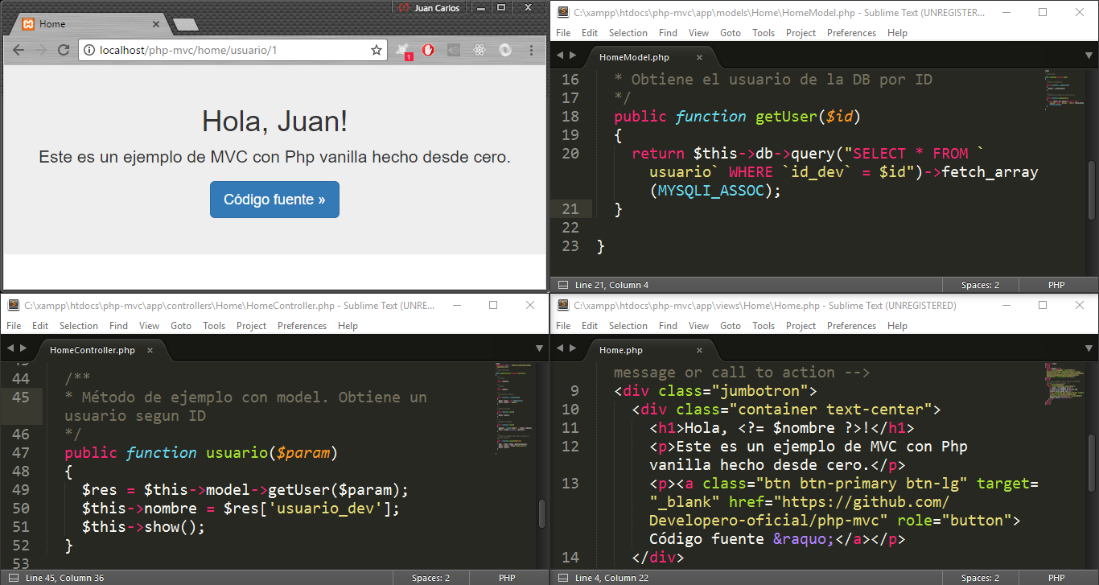Viewport: 1099px width, 585px height.
Task: Change Spaces: 2 indentation in HomeModel.php window
Action: pos(980,285)
